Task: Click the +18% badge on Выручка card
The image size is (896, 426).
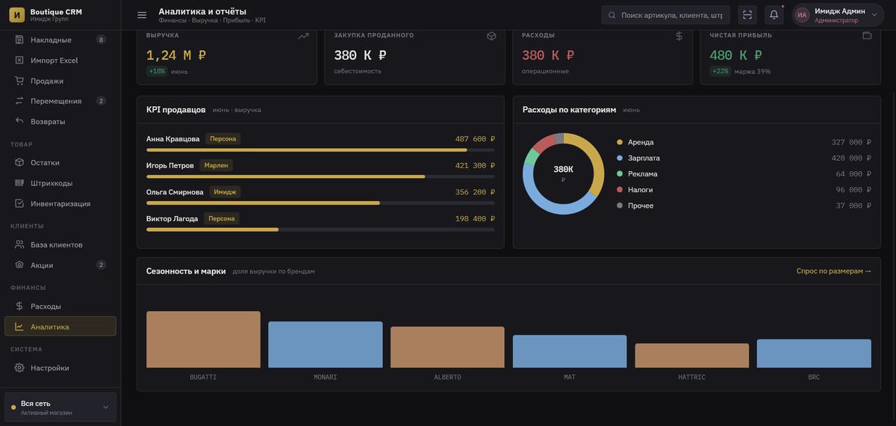Action: [x=157, y=71]
